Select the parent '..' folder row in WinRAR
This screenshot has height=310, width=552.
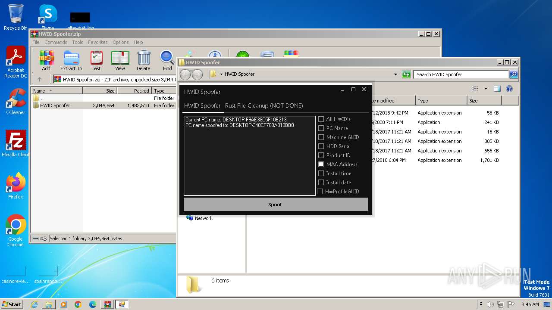coord(103,98)
